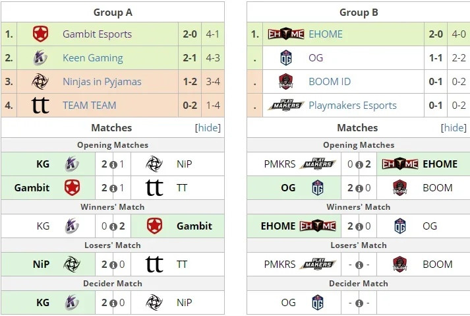Click the Ninjas in Pyjamas logo in standings
Screen dimensions: 470x316
tap(40, 82)
